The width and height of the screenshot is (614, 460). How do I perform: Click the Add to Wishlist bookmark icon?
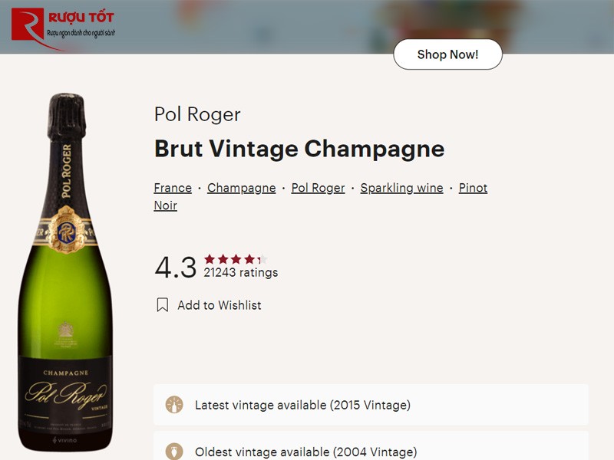(163, 304)
